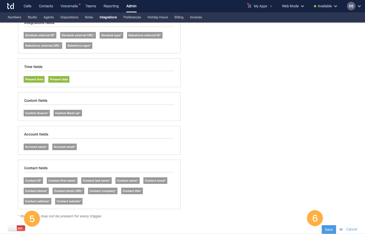365x234 pixels.
Task: Insert the Account email field
Action: pos(64,147)
